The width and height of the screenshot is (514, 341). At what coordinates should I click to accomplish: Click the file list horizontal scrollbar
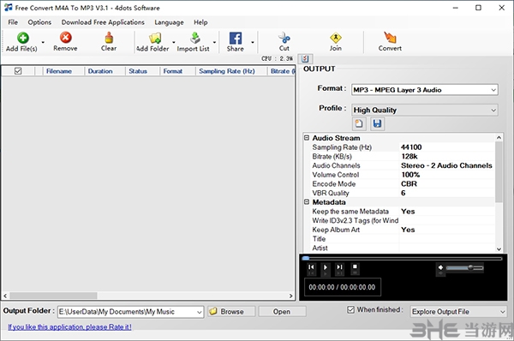coord(53,296)
